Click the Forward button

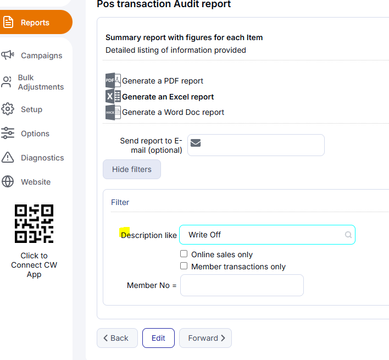pos(205,338)
